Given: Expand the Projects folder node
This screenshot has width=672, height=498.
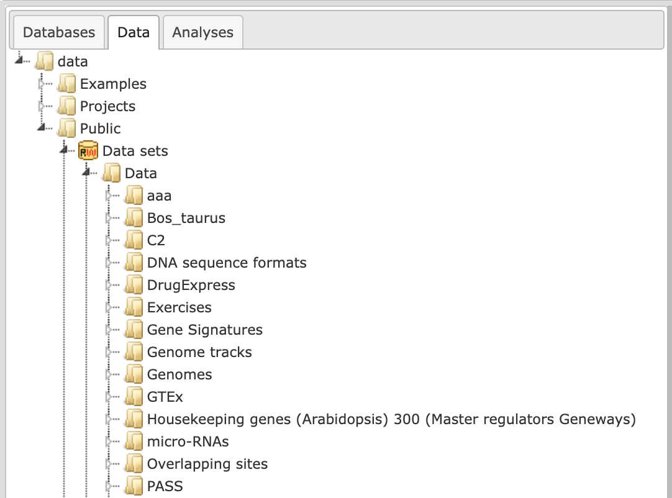Looking at the screenshot, I should pos(42,106).
